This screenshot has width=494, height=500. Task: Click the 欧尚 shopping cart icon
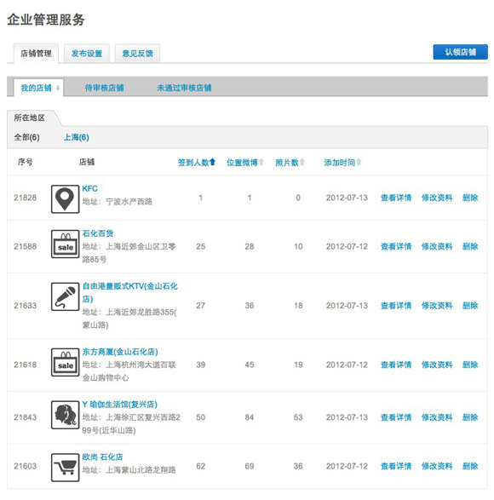[65, 468]
